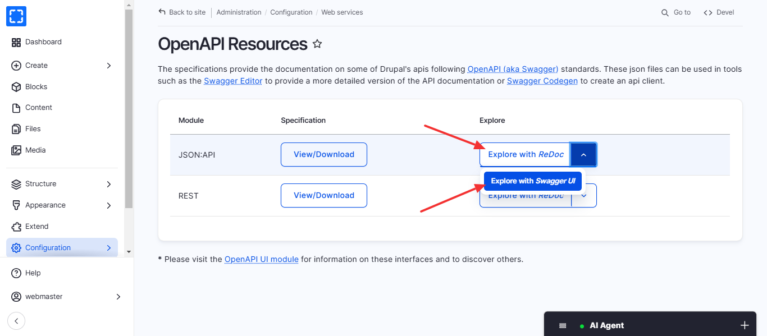Click the Go to search icon

tap(665, 12)
